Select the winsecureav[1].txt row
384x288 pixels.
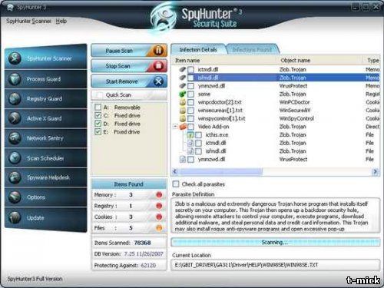pos(276,111)
